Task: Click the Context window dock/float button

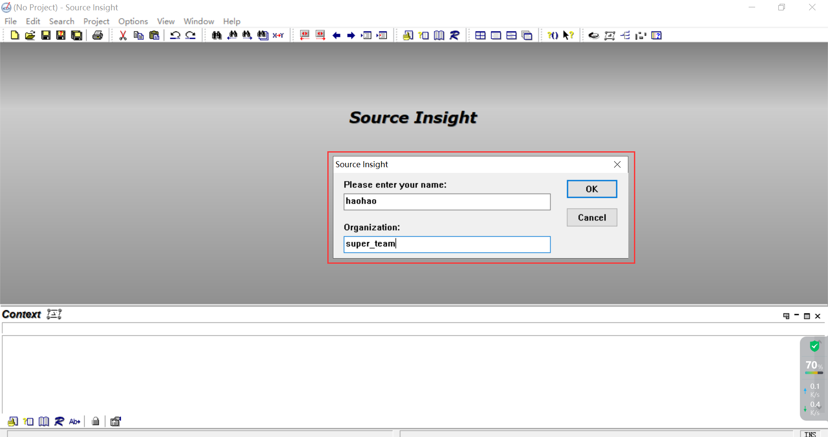Action: pyautogui.click(x=786, y=316)
